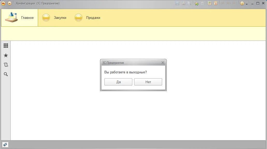This screenshot has width=267, height=149.
Task: Click the M memory button
Action: coord(223,3)
